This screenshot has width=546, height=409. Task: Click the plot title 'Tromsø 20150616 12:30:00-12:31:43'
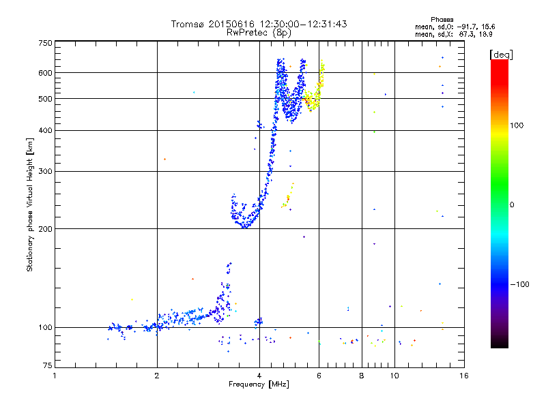[259, 24]
